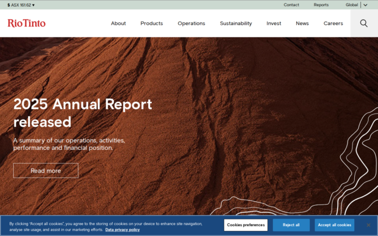Open the search magnifier icon
The width and height of the screenshot is (378, 236).
pyautogui.click(x=364, y=23)
